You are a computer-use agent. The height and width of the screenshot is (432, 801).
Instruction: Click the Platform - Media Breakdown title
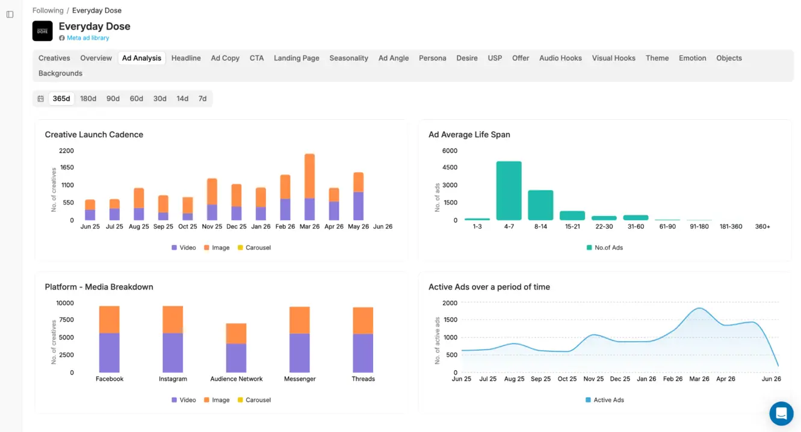[x=99, y=287]
